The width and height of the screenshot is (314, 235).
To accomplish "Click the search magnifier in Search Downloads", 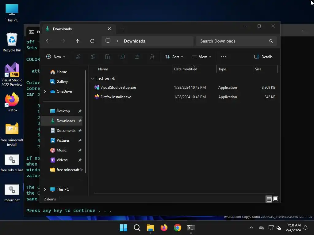I will pos(271,41).
